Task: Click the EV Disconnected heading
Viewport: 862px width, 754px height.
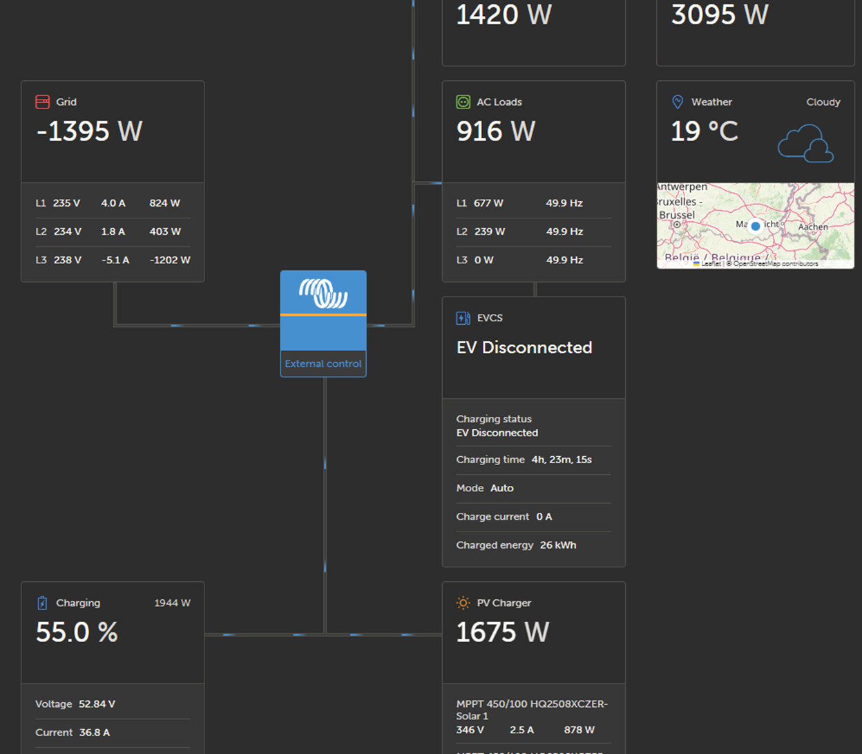Action: click(524, 348)
